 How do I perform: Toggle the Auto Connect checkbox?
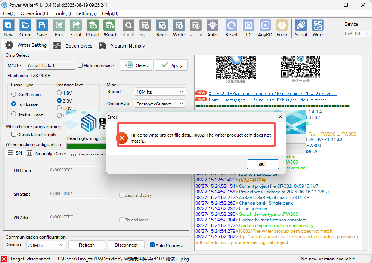(152, 245)
